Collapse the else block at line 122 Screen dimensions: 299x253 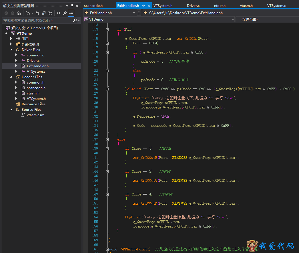tap(107, 71)
